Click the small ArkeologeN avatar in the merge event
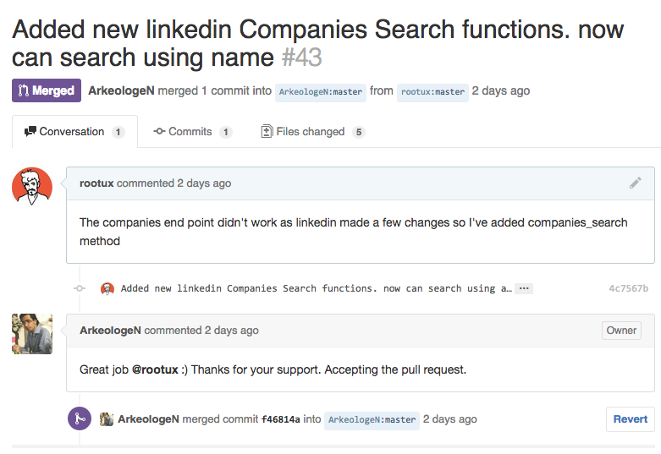The height and width of the screenshot is (454, 661). click(107, 419)
